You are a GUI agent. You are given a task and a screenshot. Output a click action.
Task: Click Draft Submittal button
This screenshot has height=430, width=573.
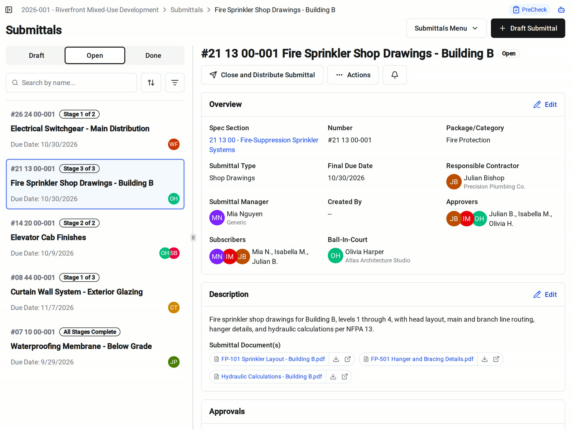click(528, 28)
